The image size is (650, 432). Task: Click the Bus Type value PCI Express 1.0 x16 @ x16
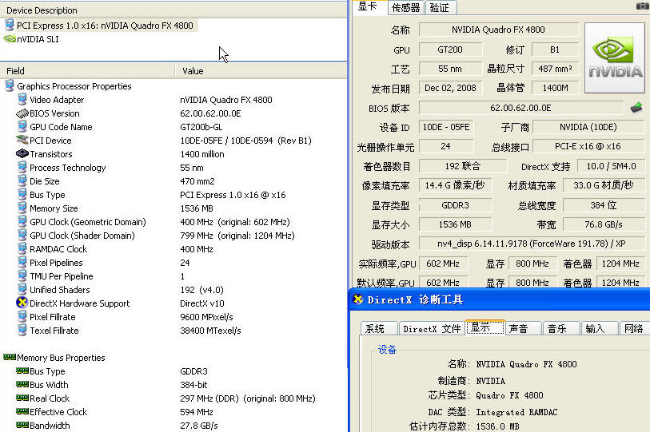pyautogui.click(x=233, y=195)
